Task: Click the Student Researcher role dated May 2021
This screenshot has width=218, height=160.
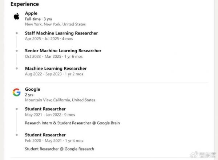Action: click(45, 109)
